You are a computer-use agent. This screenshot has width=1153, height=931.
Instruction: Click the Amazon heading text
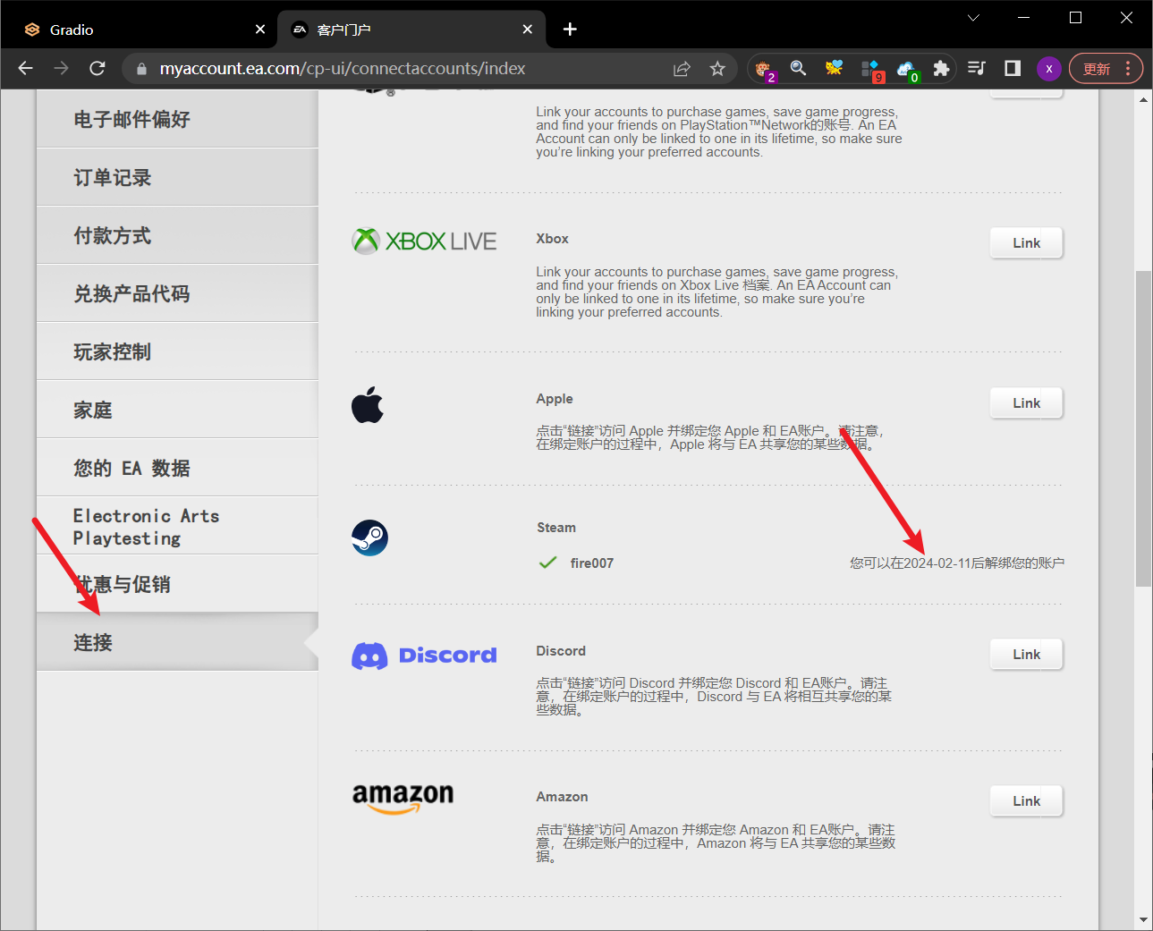pos(562,797)
